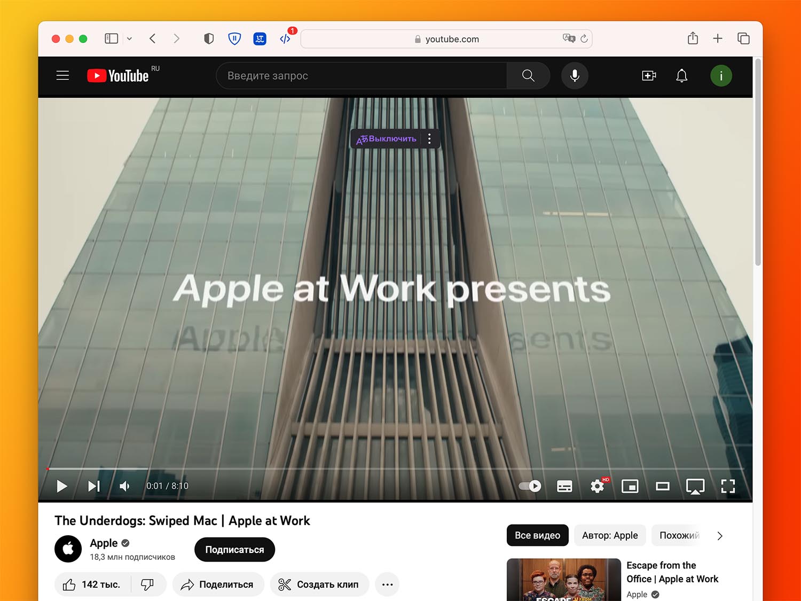Open YouTube video settings gear

597,486
